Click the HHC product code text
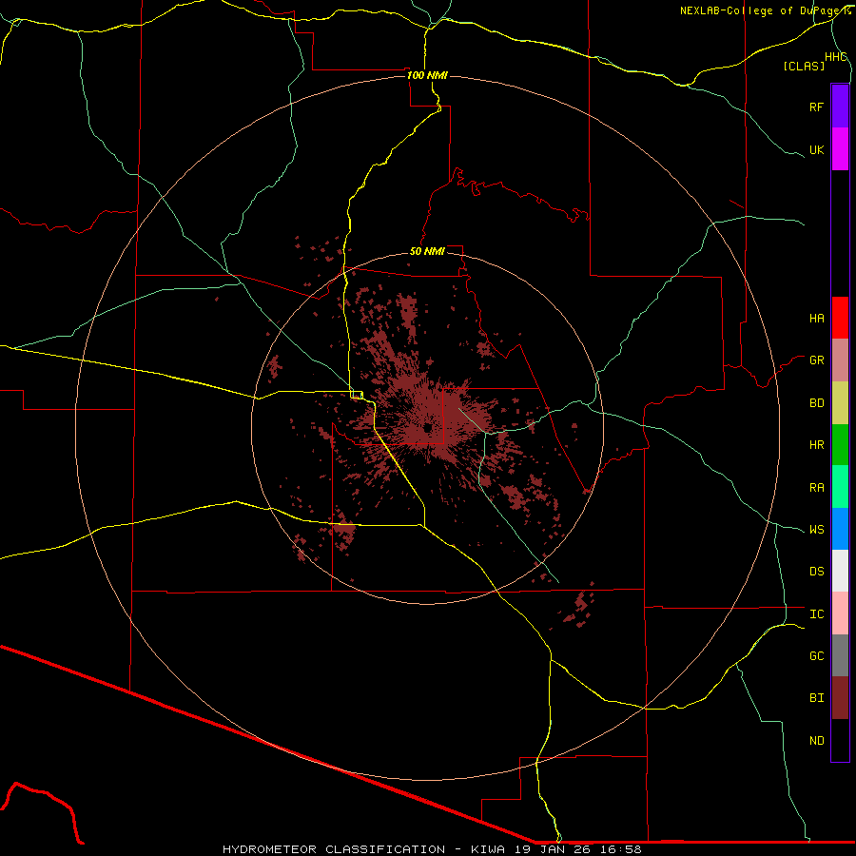Image resolution: width=856 pixels, height=856 pixels. [x=835, y=57]
